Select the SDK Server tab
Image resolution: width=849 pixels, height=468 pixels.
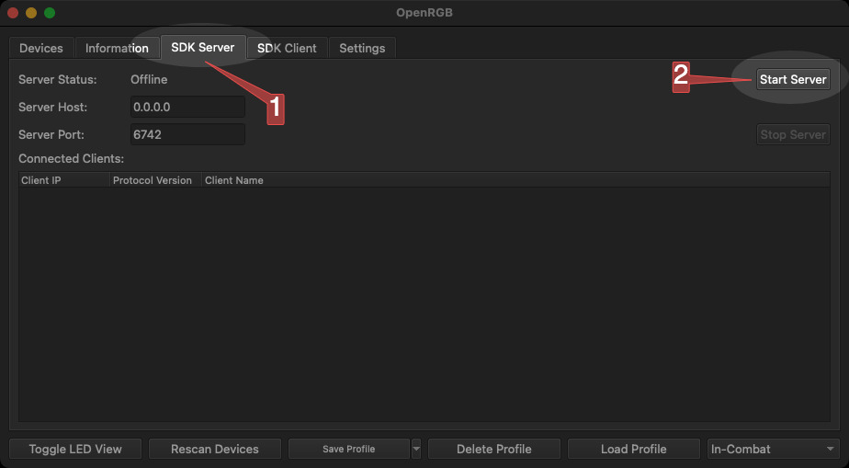coord(203,47)
